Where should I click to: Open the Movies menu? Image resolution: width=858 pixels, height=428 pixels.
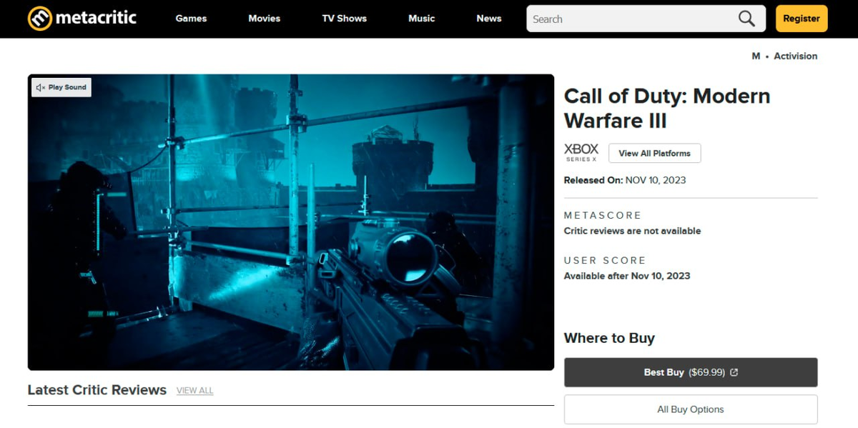click(x=265, y=19)
